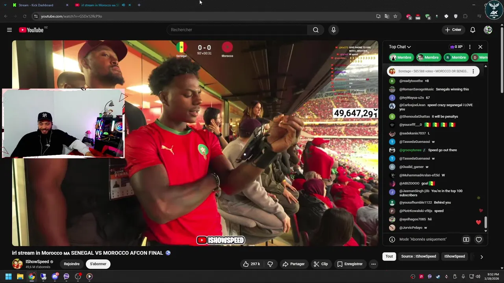Open YouTube notifications bell
Viewport: 504px width, 283px height.
tap(473, 30)
